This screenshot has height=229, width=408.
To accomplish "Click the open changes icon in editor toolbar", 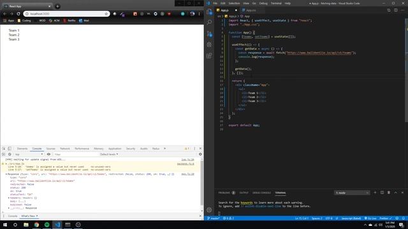I will click(x=389, y=10).
